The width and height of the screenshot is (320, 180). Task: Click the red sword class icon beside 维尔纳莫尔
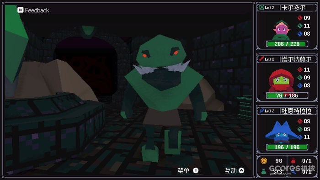[261, 59]
